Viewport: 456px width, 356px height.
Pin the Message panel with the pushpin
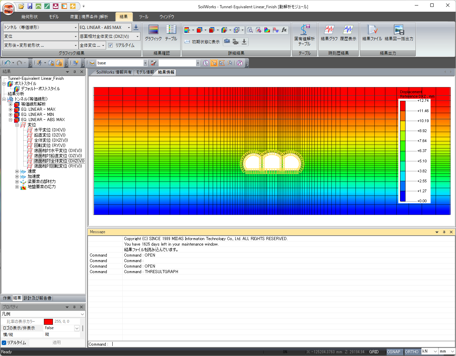(444, 232)
